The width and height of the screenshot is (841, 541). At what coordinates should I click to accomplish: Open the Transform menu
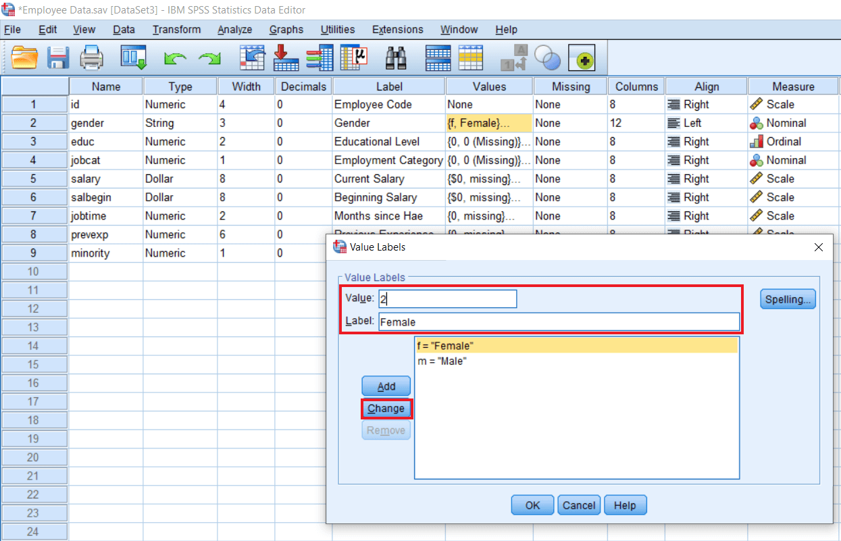[x=176, y=30]
